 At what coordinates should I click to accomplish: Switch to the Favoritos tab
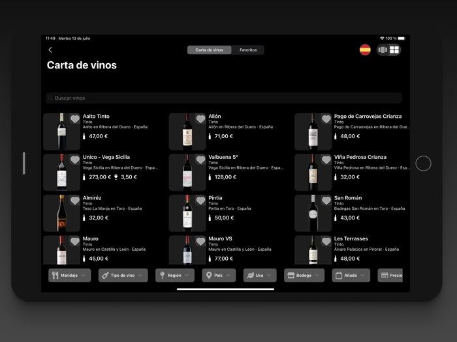click(x=248, y=50)
